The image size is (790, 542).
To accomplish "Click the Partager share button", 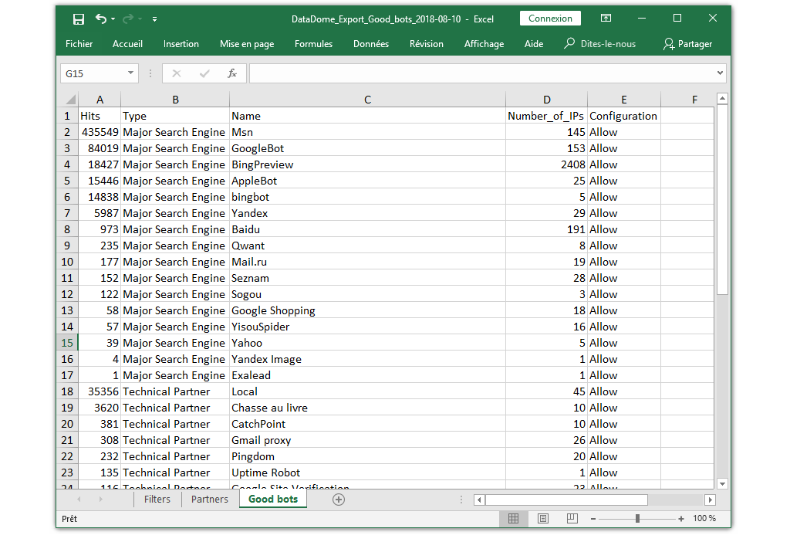I will click(687, 44).
